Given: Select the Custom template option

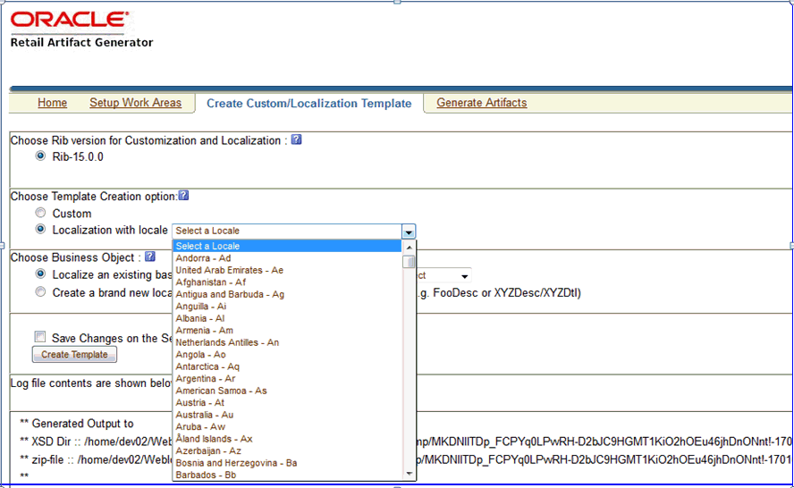Looking at the screenshot, I should (40, 213).
